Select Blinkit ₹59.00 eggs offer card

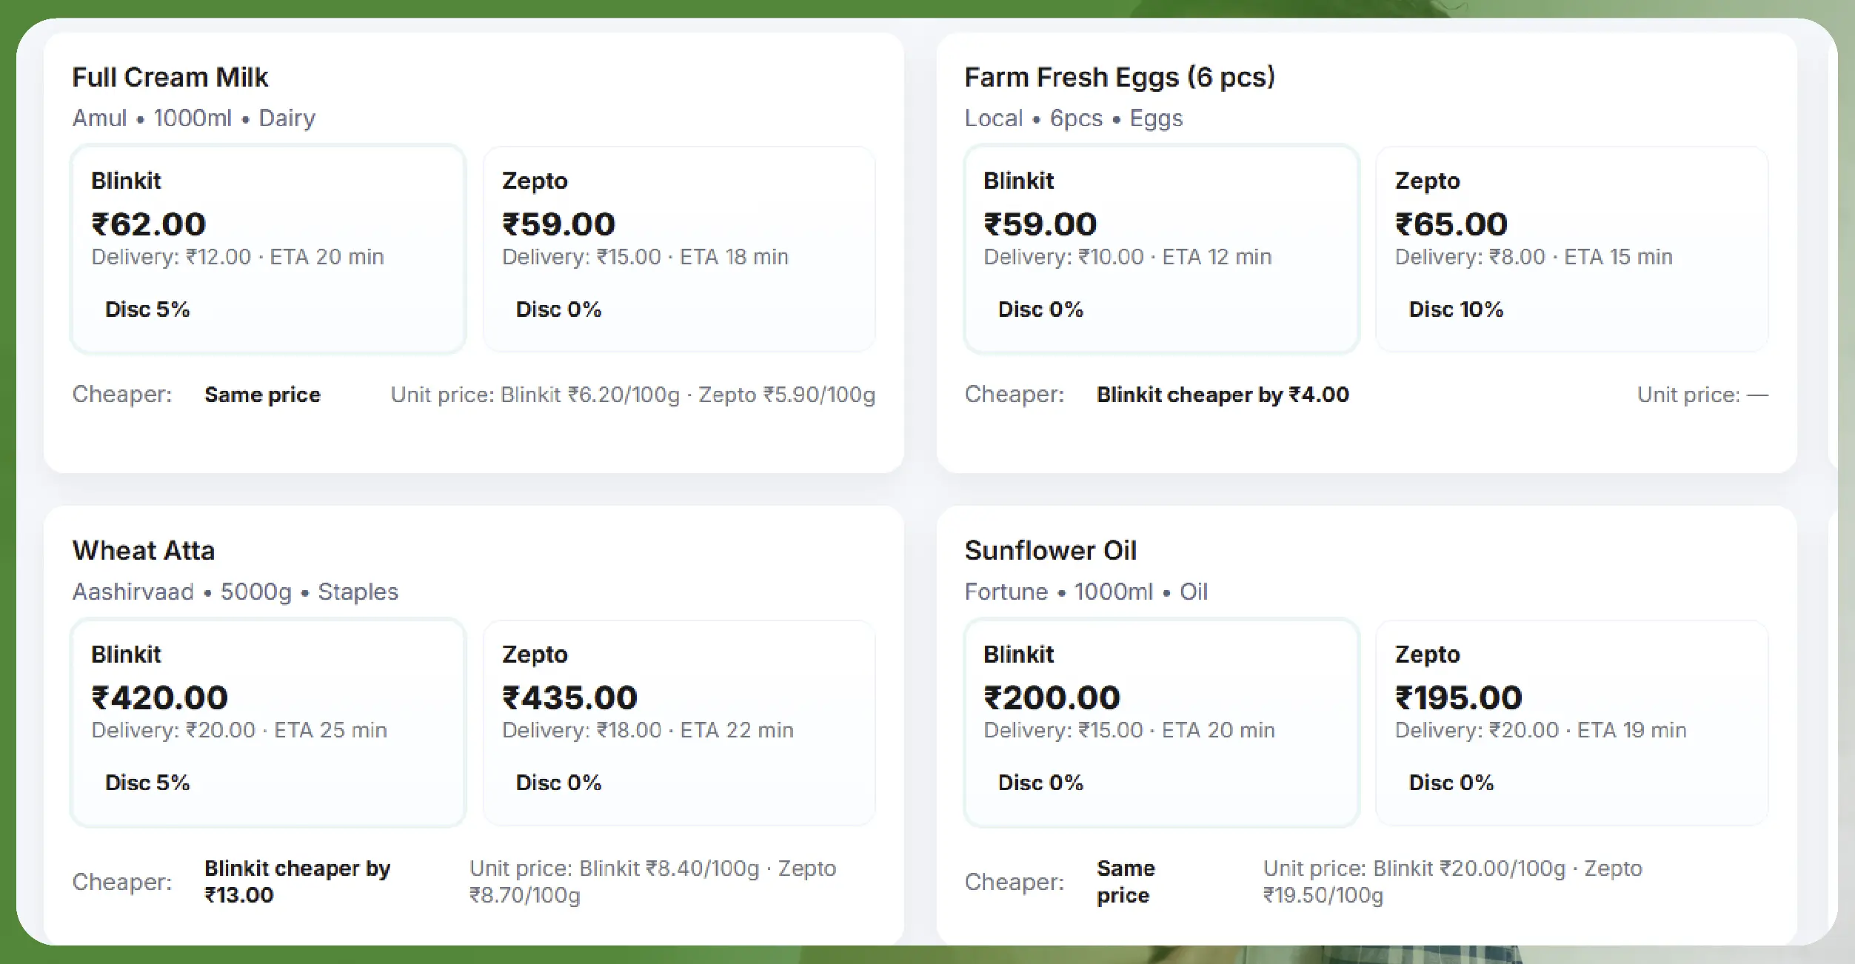tap(1160, 248)
